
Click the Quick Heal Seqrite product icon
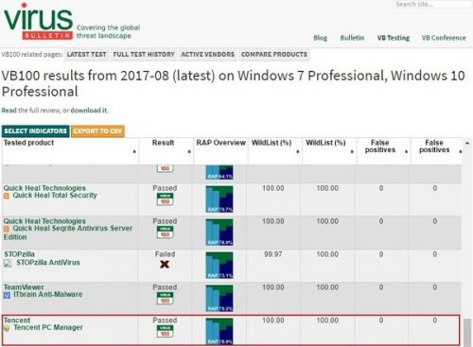tap(7, 229)
